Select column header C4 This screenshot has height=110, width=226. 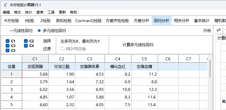tap(118, 59)
